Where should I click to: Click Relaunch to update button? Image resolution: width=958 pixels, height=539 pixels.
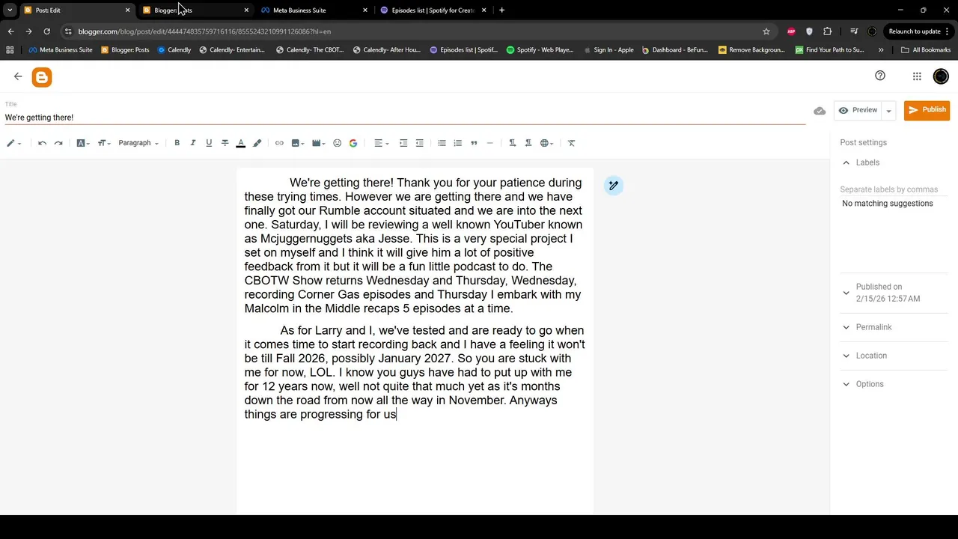(919, 31)
